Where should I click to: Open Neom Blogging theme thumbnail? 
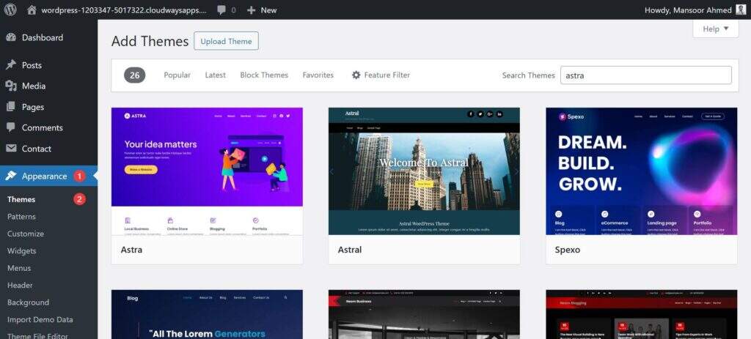pyautogui.click(x=641, y=314)
